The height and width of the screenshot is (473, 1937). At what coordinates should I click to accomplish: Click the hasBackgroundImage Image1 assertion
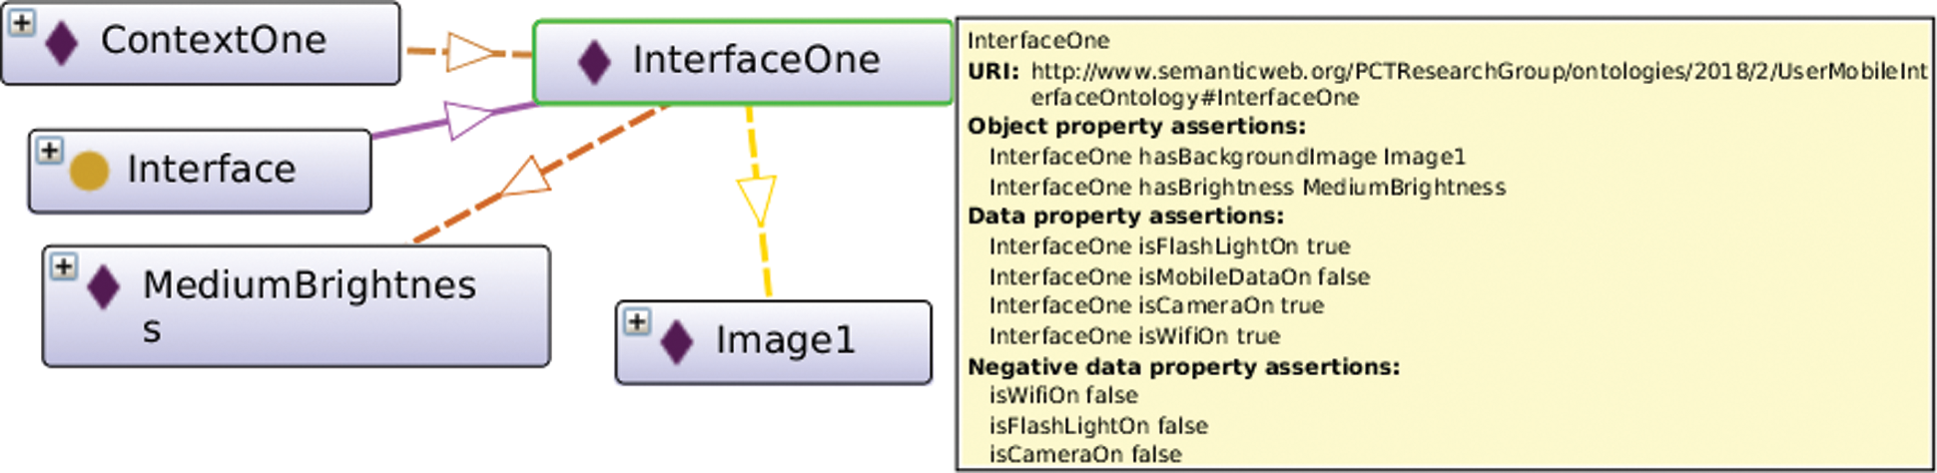pos(1227,157)
